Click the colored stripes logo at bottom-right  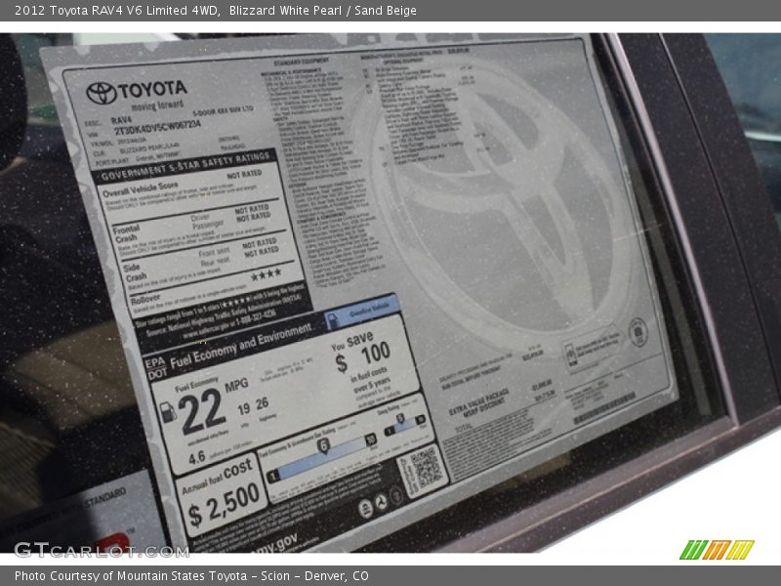717,550
